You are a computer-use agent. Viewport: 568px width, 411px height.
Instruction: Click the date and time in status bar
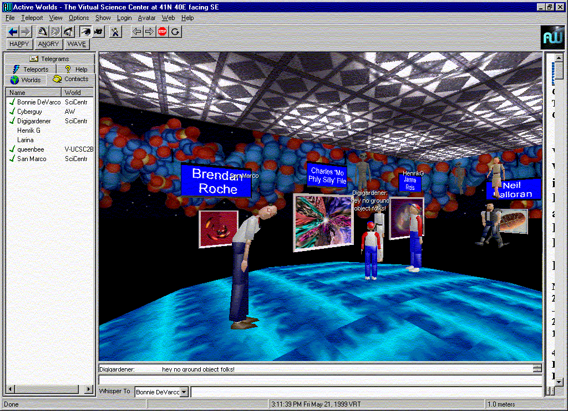pos(316,404)
